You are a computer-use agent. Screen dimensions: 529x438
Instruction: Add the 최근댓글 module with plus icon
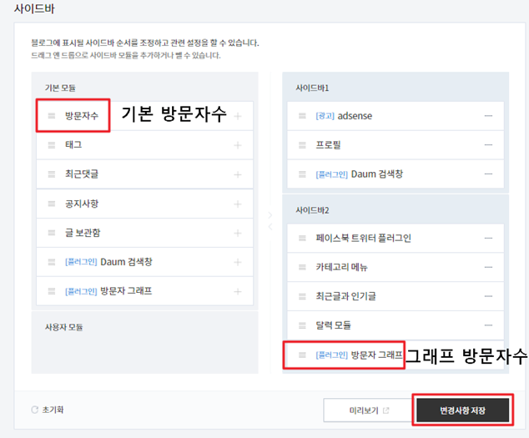tap(238, 174)
